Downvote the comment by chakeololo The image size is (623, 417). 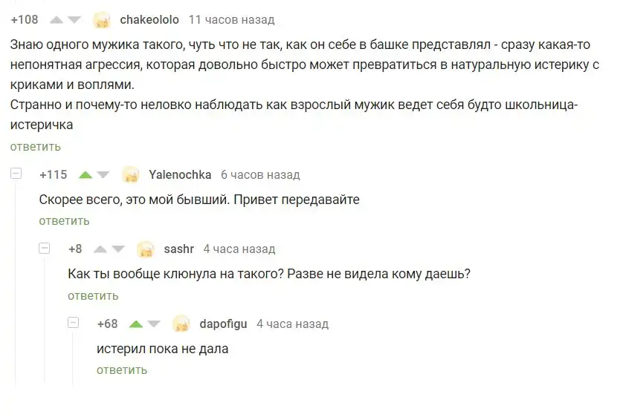pyautogui.click(x=74, y=20)
